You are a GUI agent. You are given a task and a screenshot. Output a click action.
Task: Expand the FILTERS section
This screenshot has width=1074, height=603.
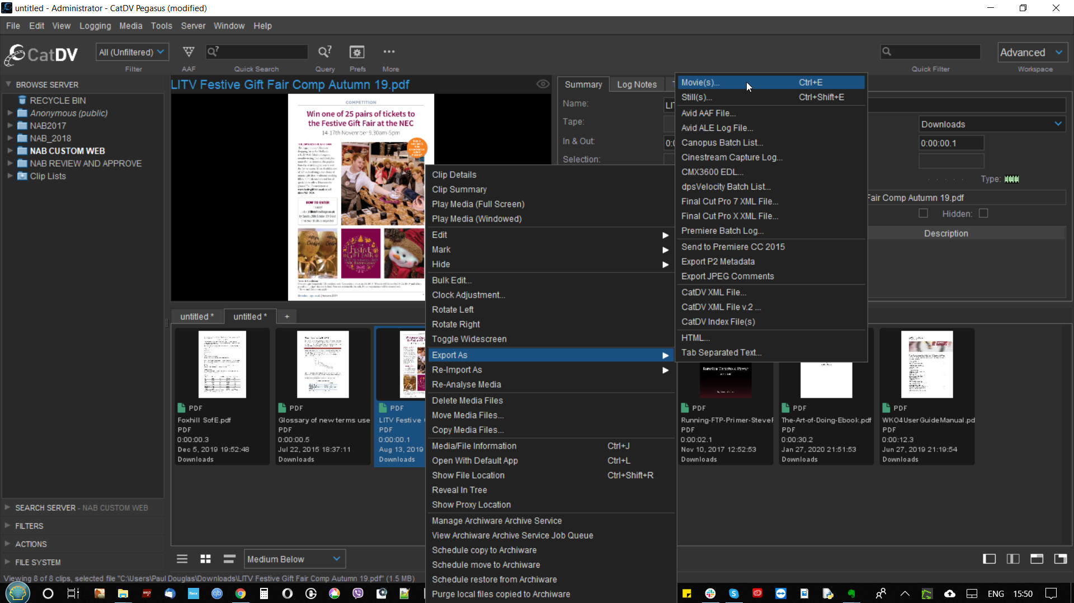click(x=8, y=525)
